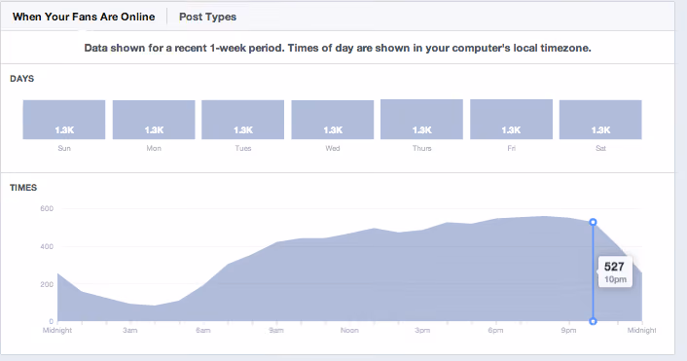Switch to the Post Types tab
The image size is (687, 361).
point(207,17)
